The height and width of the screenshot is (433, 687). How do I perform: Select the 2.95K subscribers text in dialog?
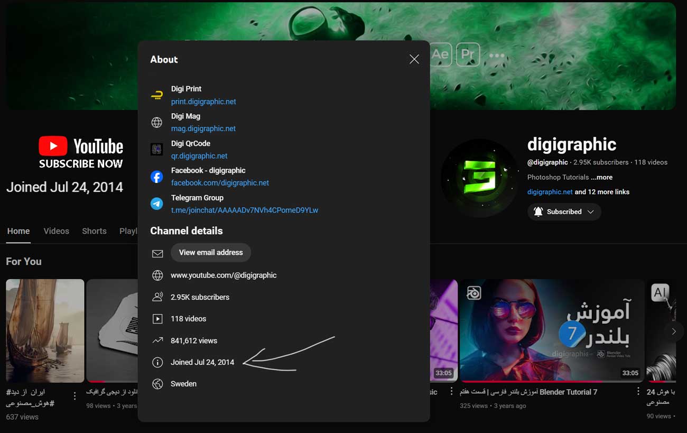200,297
